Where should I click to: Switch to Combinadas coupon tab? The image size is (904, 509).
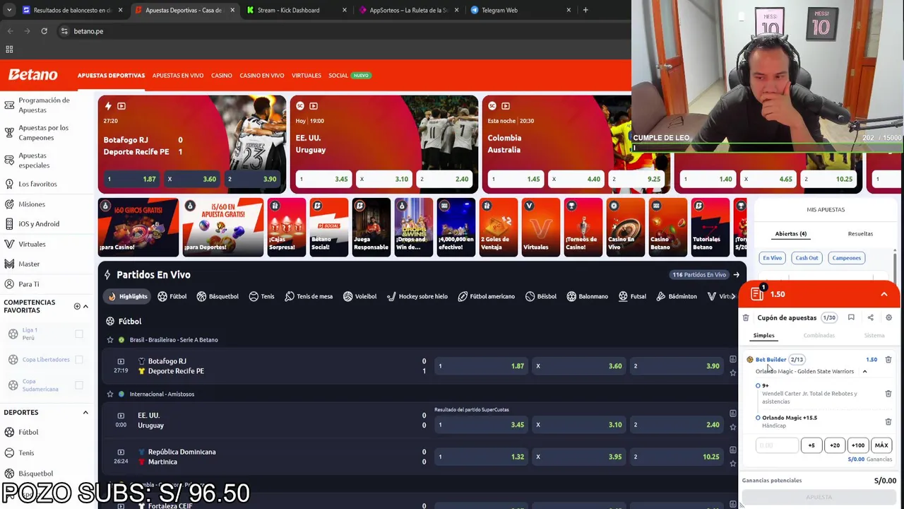pyautogui.click(x=819, y=336)
